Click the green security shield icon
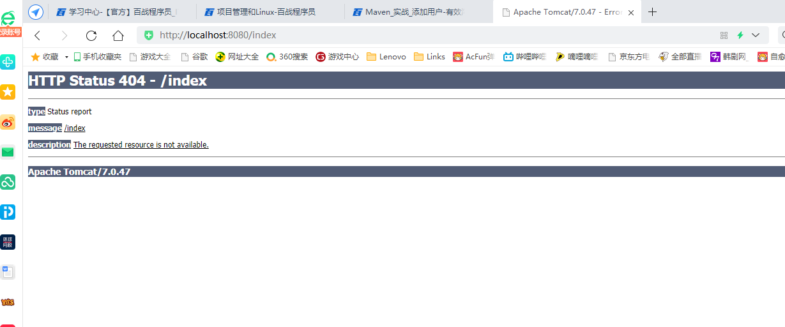The height and width of the screenshot is (327, 785). 149,35
